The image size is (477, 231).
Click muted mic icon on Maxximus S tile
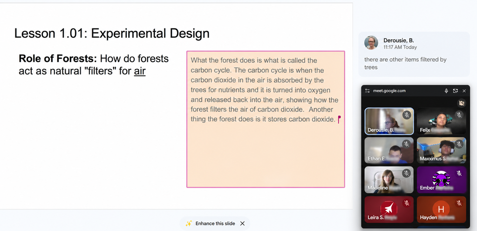[x=459, y=144]
